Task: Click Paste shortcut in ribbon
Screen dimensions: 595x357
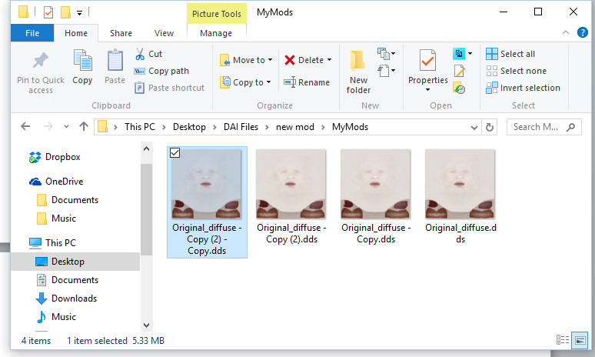Action: (x=169, y=88)
